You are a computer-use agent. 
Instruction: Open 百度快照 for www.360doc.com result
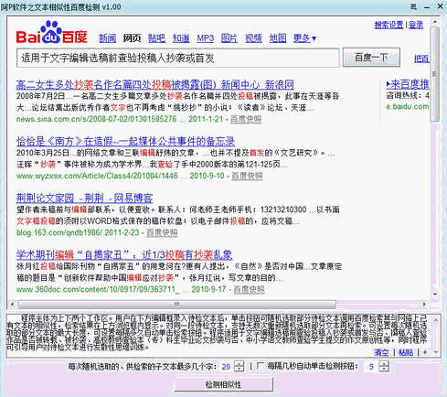click(249, 289)
